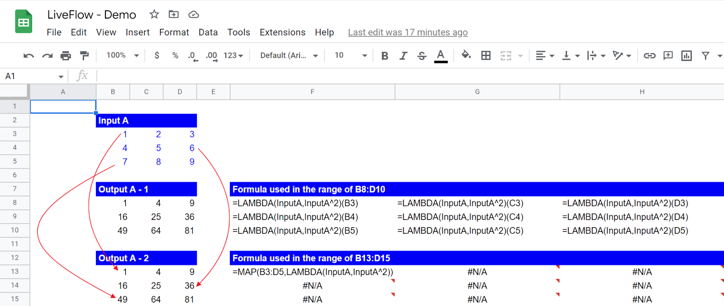
Task: Select formula cell ending (C4)
Action: point(477,217)
